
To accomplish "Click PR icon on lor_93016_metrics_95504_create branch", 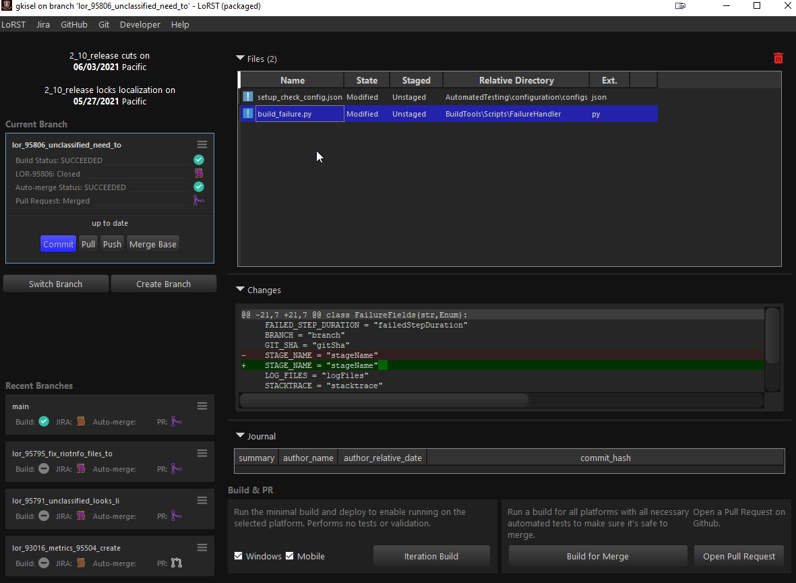I will pyautogui.click(x=176, y=563).
